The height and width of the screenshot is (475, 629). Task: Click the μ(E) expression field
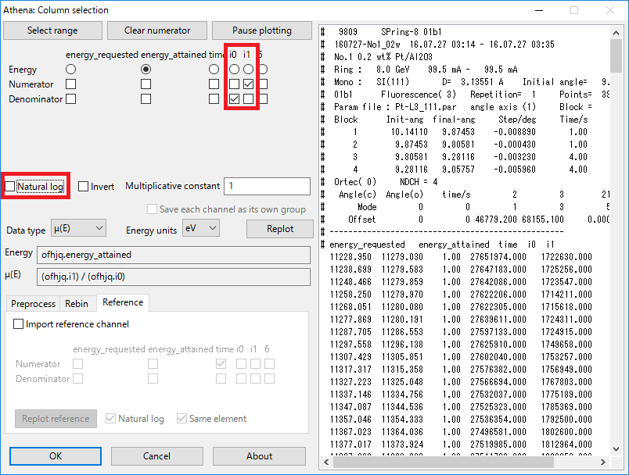pyautogui.click(x=174, y=277)
